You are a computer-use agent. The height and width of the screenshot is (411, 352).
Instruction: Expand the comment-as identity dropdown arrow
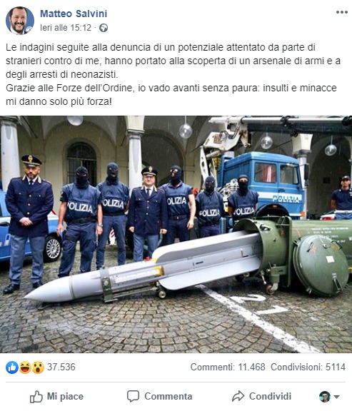pyautogui.click(x=336, y=397)
